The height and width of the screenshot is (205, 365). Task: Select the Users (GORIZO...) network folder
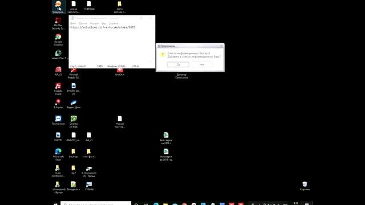pyautogui.click(x=58, y=171)
